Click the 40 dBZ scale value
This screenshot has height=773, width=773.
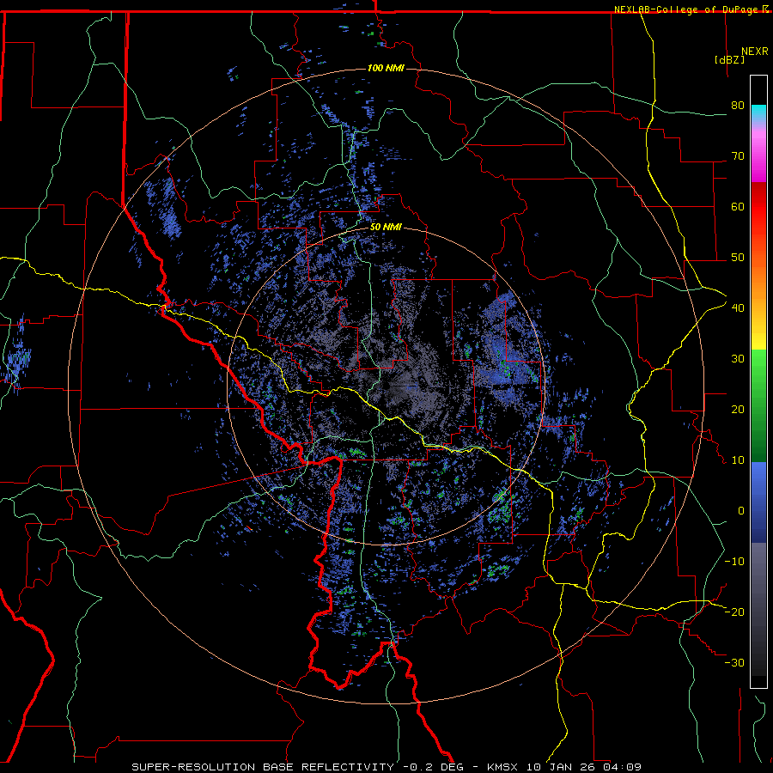(738, 307)
